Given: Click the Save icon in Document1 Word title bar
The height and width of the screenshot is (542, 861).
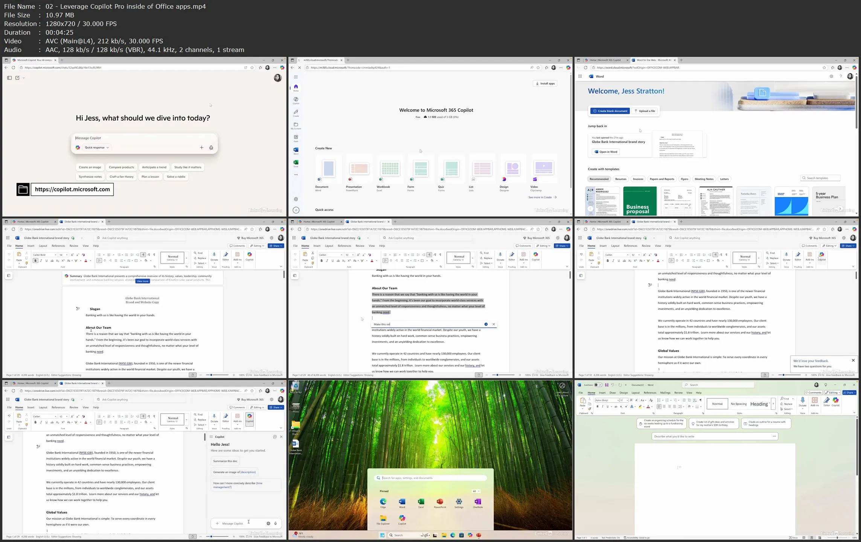Looking at the screenshot, I should click(x=607, y=385).
